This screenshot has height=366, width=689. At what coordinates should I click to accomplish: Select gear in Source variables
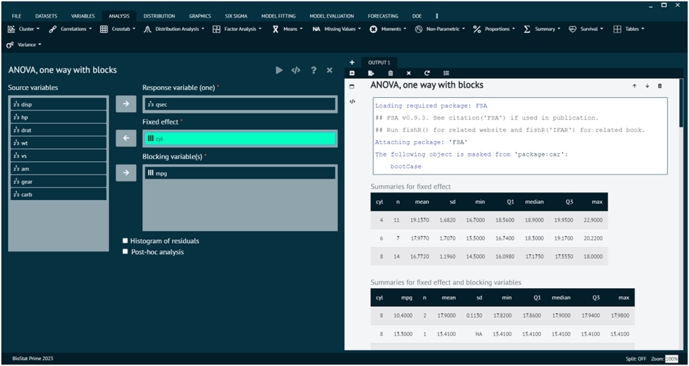point(58,181)
